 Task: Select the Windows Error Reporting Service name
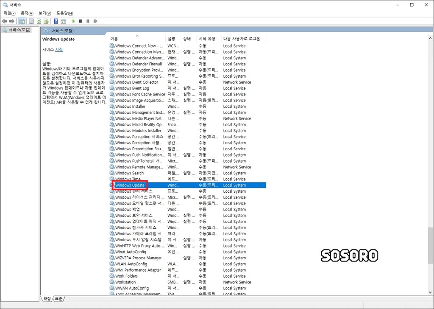pos(140,76)
